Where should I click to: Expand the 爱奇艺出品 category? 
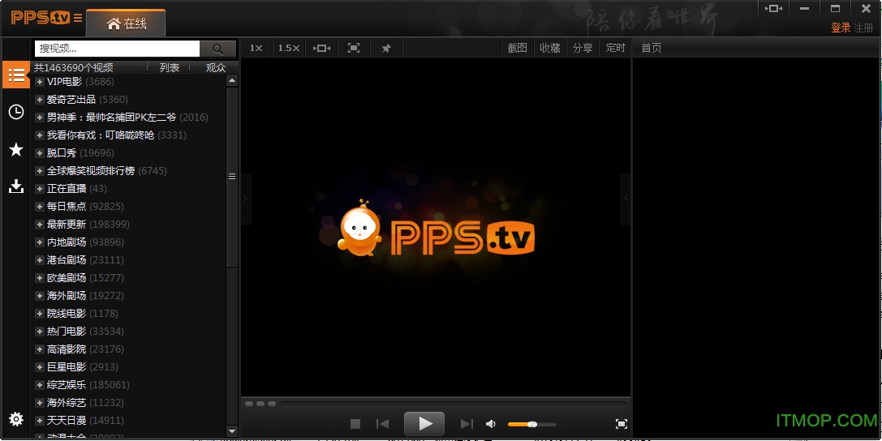click(40, 100)
